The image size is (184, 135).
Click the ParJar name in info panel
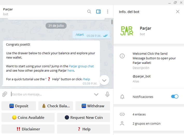[145, 28]
